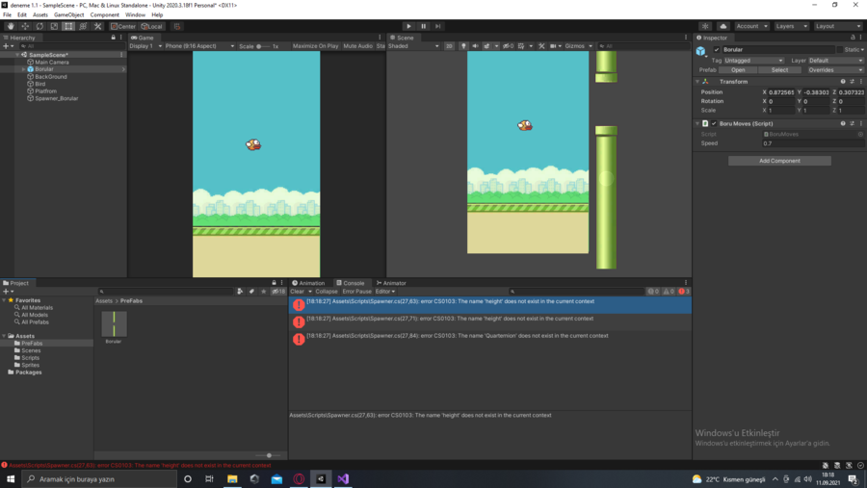Image resolution: width=867 pixels, height=488 pixels.
Task: Adjust Project panel icon size slider
Action: (270, 455)
